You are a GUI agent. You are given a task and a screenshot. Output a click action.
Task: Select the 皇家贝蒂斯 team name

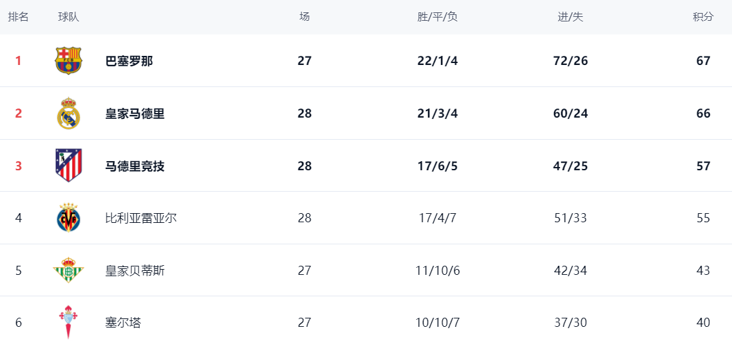point(135,271)
